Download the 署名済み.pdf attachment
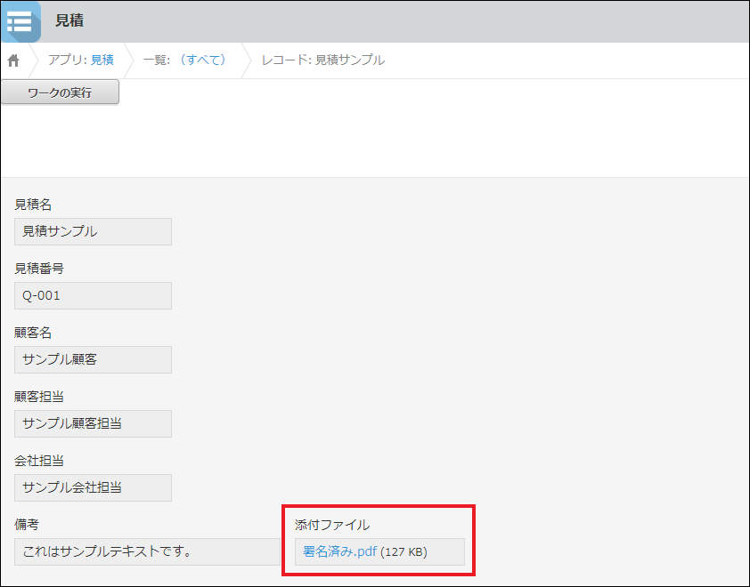Image resolution: width=750 pixels, height=587 pixels. (339, 551)
